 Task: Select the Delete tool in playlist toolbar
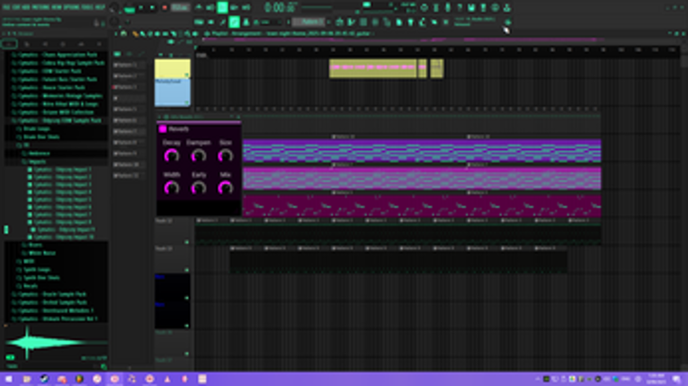tap(150, 34)
